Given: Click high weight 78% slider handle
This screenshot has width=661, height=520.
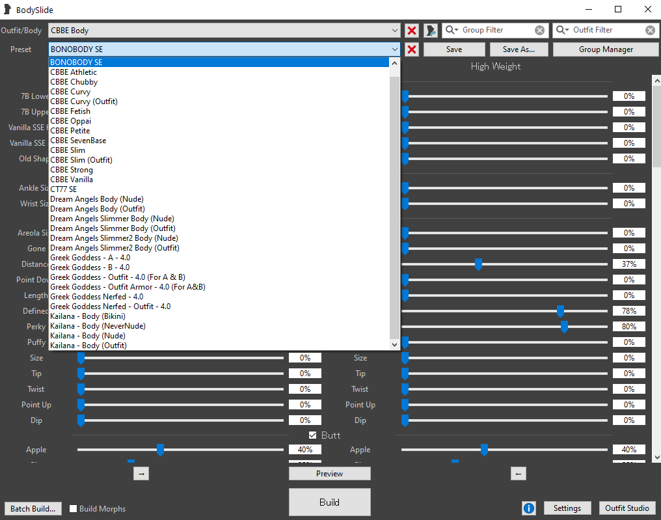Looking at the screenshot, I should pos(560,311).
